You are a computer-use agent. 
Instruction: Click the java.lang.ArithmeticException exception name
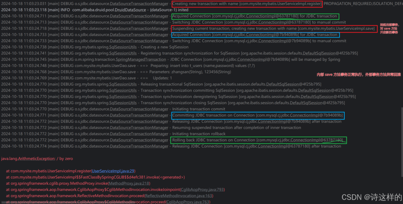click(28, 158)
